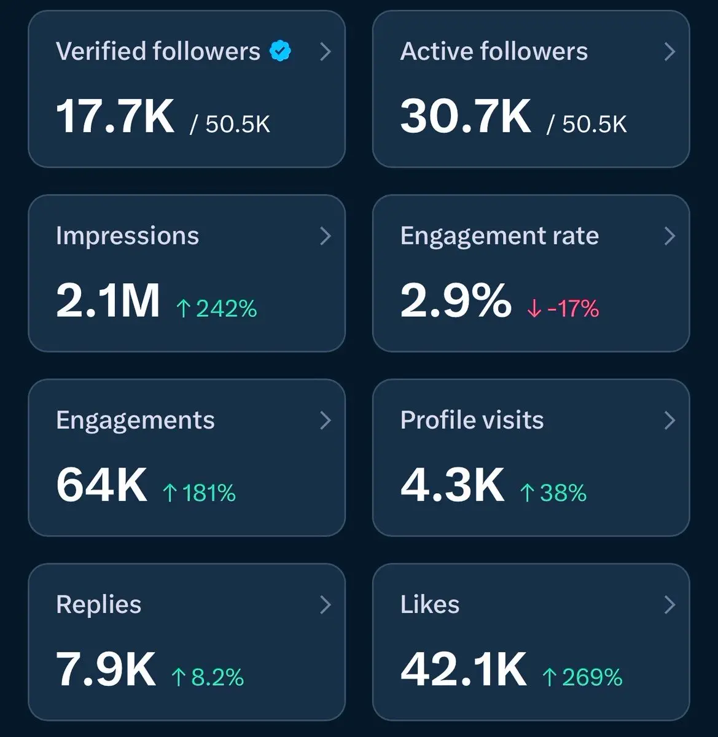The image size is (718, 737).
Task: Select the 4.3K profile visits value
Action: pos(453,485)
